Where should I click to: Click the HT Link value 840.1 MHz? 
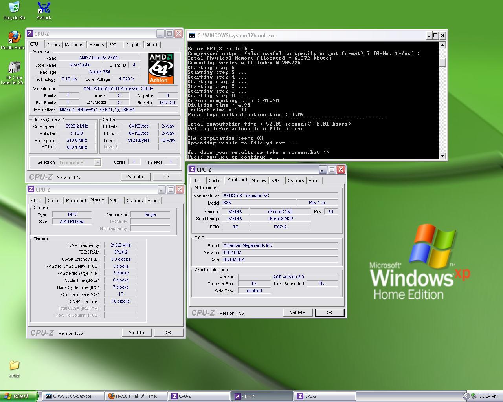[77, 147]
